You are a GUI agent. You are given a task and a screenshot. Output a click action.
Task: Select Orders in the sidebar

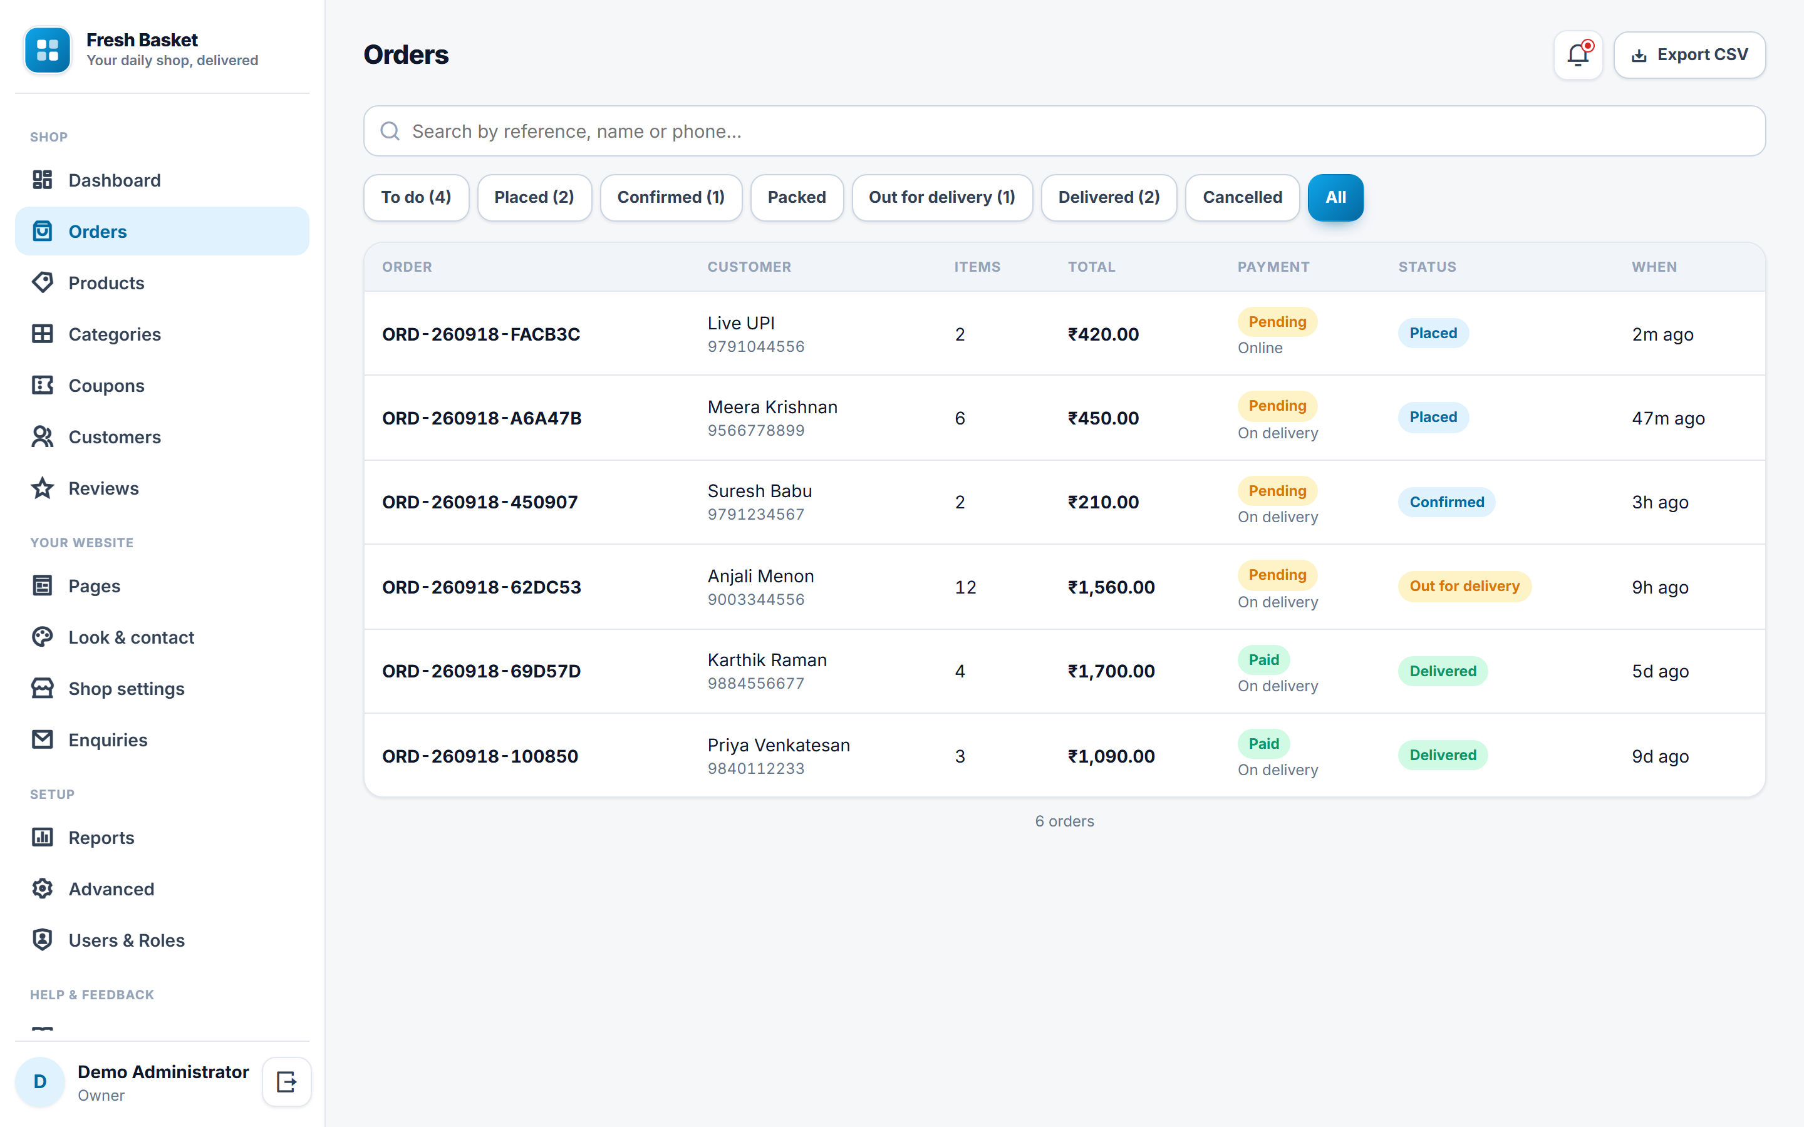pos(162,232)
